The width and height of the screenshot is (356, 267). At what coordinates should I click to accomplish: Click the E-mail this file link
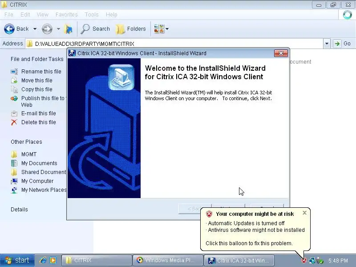point(38,113)
